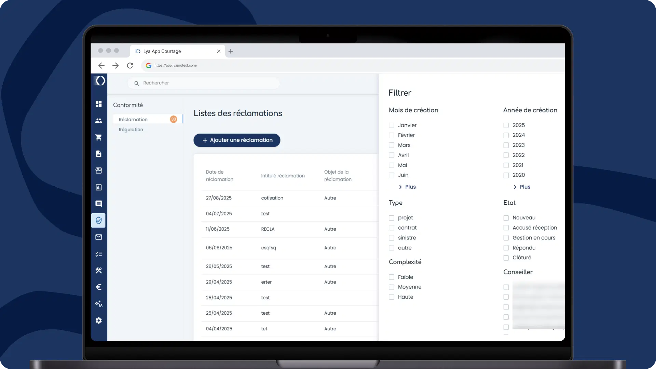Open the erter réclamation row
The height and width of the screenshot is (369, 656).
click(290, 282)
